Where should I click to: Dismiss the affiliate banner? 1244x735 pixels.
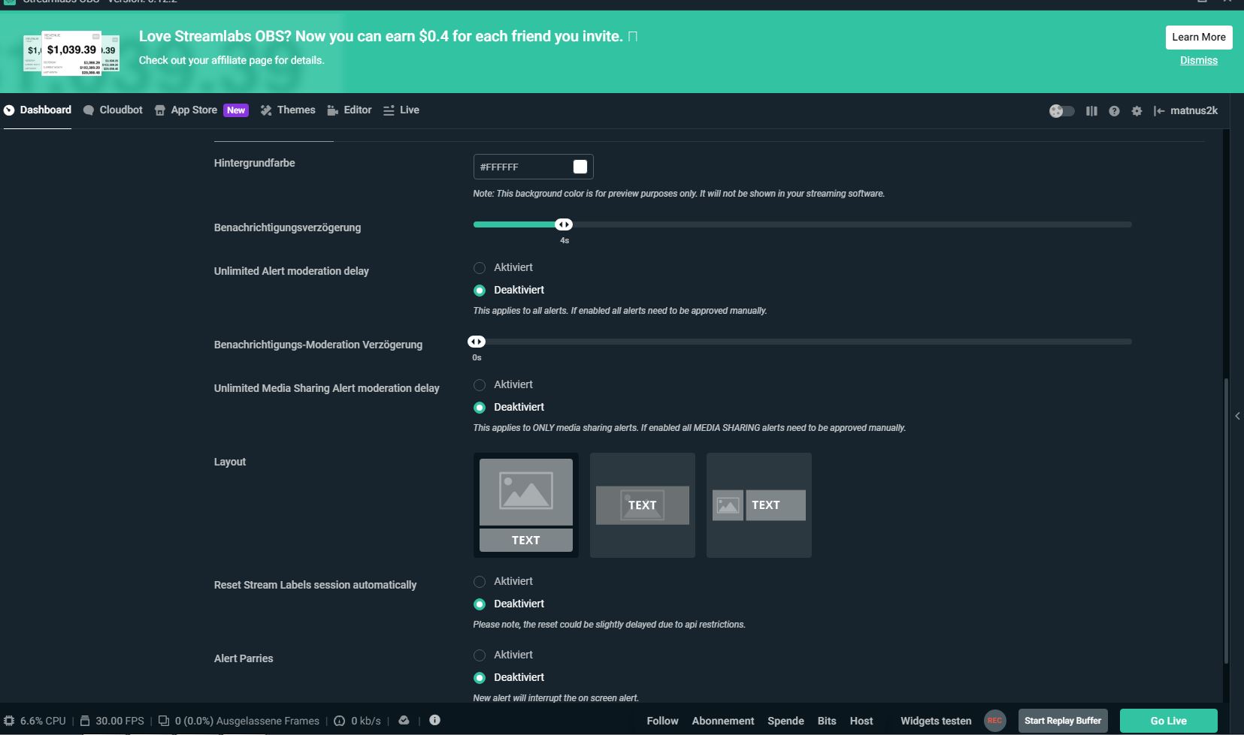coord(1198,61)
